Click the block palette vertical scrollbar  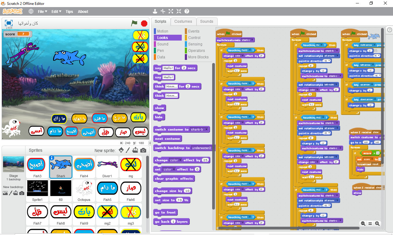coord(213,136)
